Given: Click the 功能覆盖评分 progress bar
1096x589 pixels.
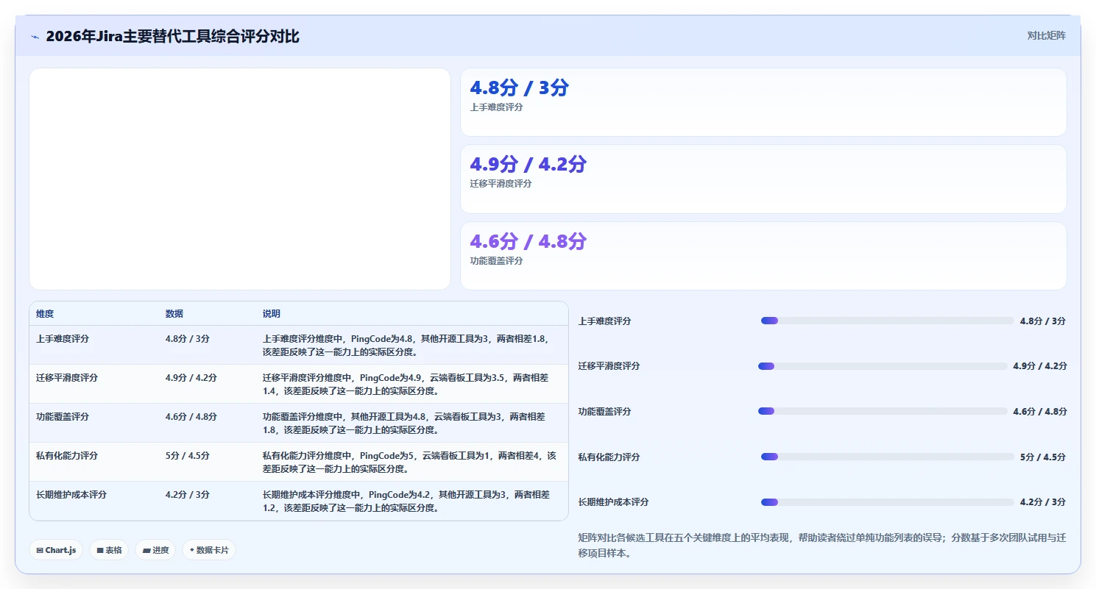Looking at the screenshot, I should point(883,411).
